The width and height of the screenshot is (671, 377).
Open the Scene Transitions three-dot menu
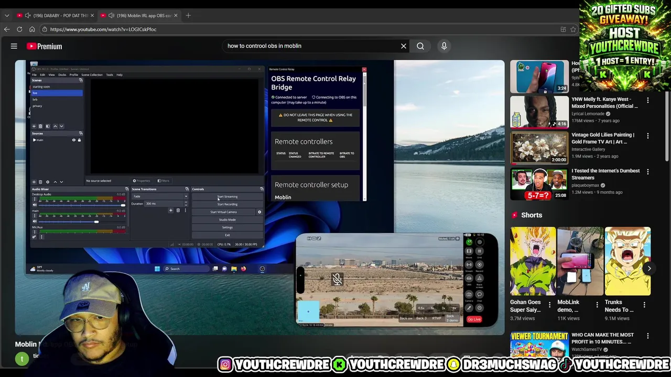[185, 210]
